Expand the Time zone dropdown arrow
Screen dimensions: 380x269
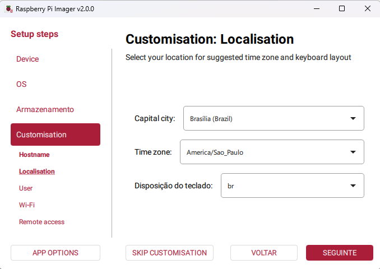tap(353, 152)
